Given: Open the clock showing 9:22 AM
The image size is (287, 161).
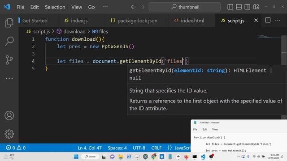Looking at the screenshot, I should tap(273, 157).
